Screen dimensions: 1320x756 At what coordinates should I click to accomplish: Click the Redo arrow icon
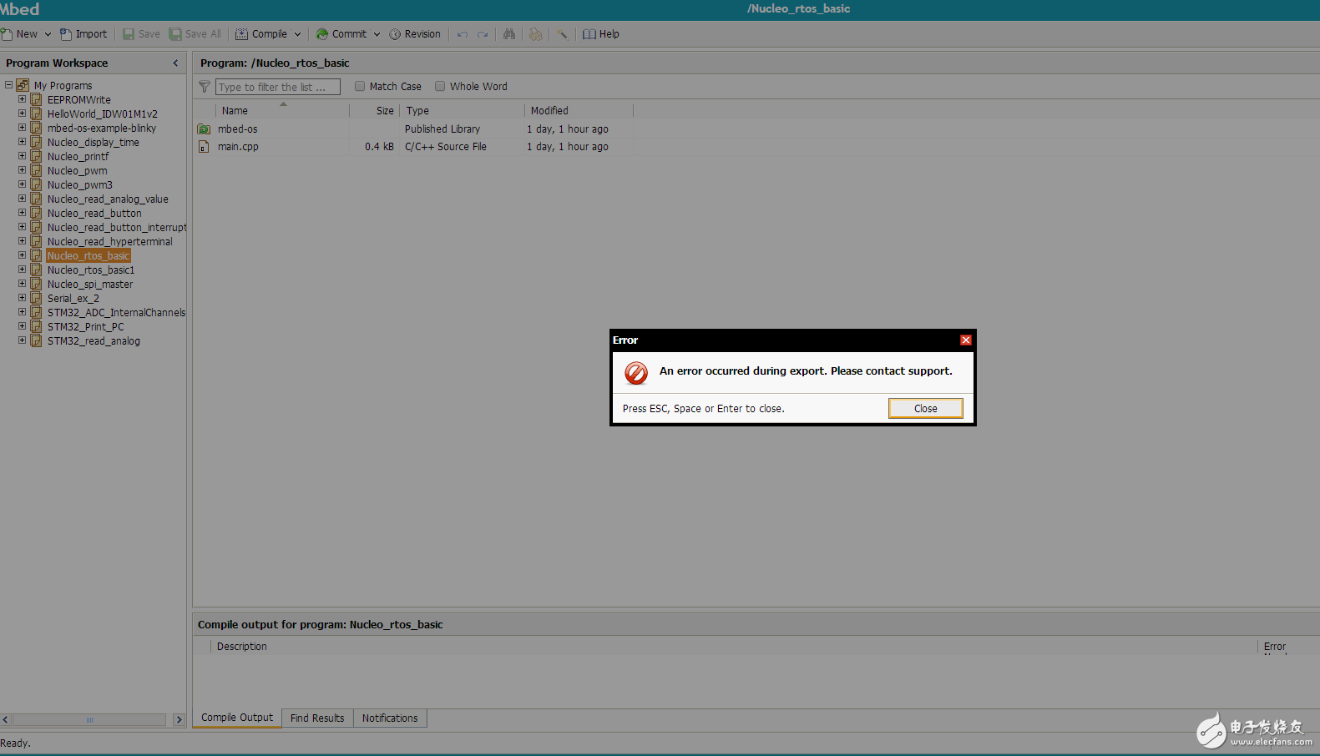[x=483, y=34]
